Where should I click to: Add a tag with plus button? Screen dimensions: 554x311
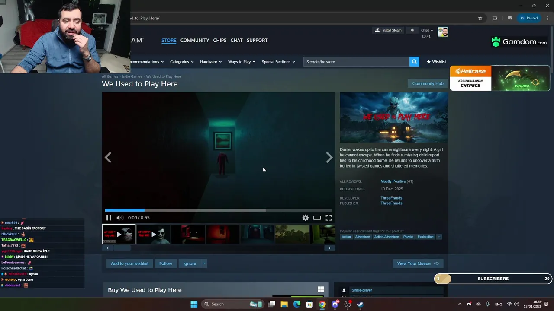coord(439,237)
